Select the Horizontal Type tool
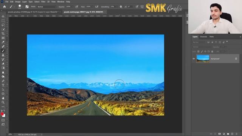This screenshot has width=242, height=136. 3,85
